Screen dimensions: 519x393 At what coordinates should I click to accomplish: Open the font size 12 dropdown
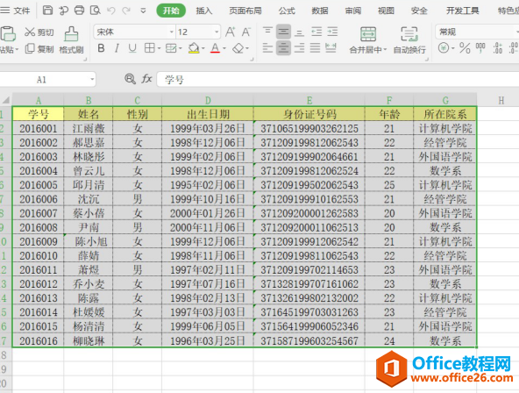(217, 32)
